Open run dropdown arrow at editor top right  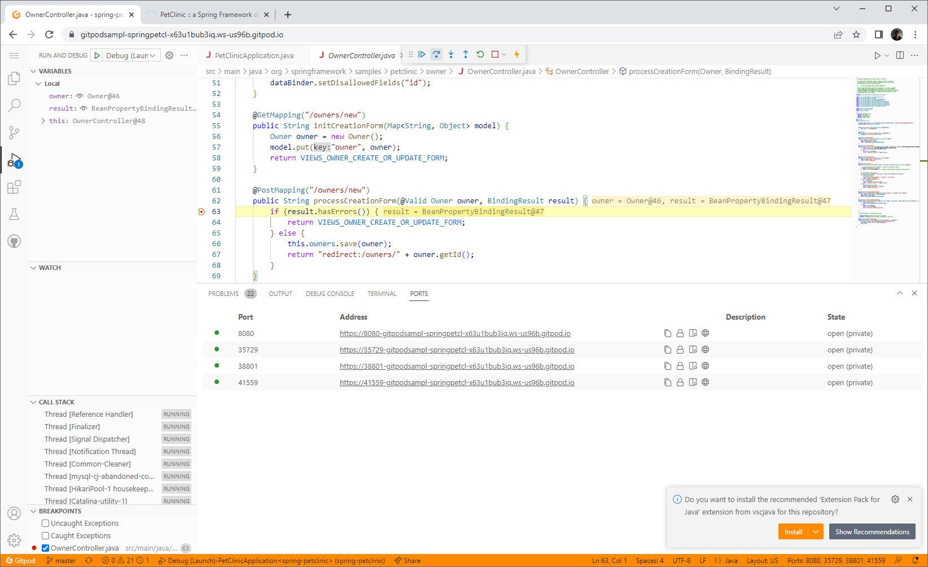[887, 55]
